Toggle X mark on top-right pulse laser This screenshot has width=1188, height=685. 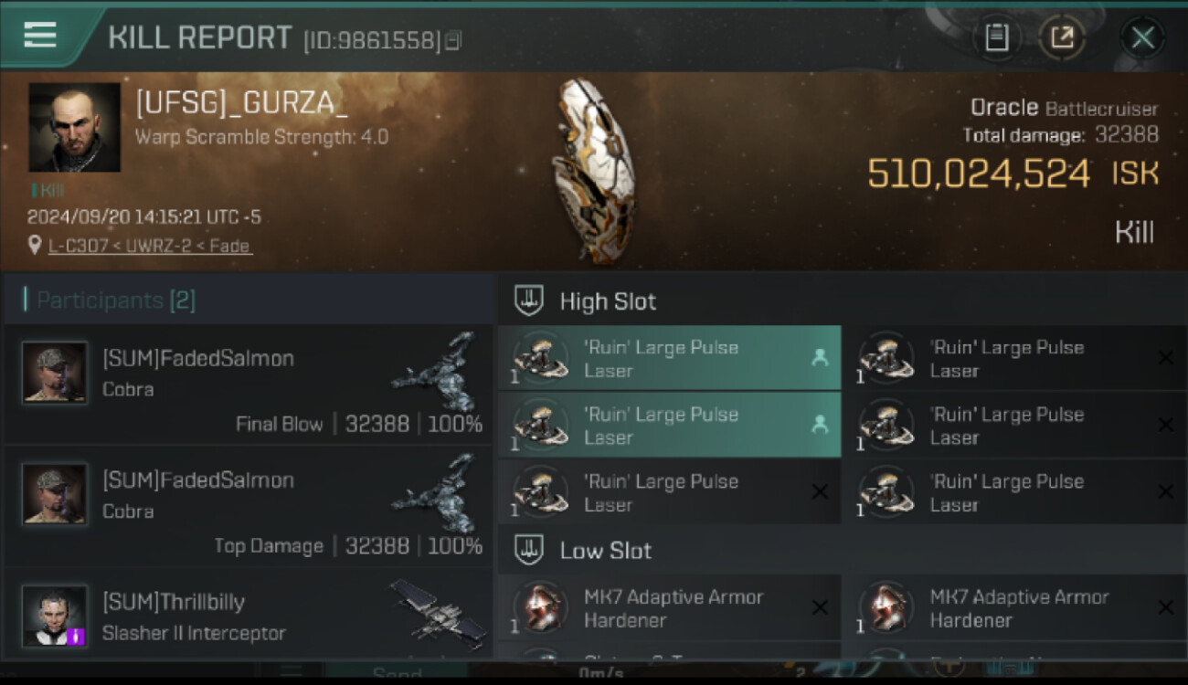(1165, 358)
